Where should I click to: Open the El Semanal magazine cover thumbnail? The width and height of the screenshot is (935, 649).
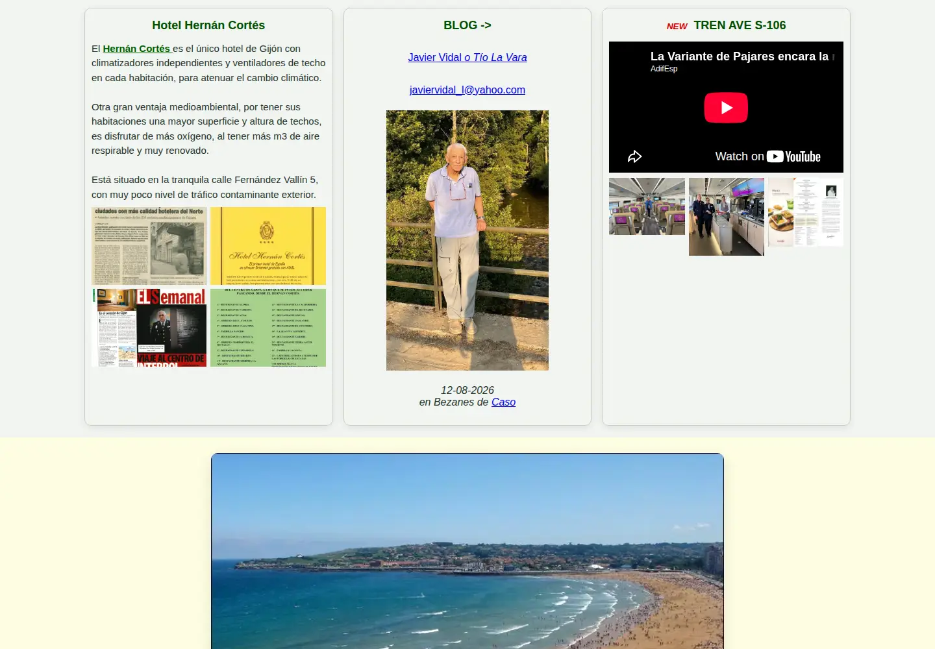[149, 328]
